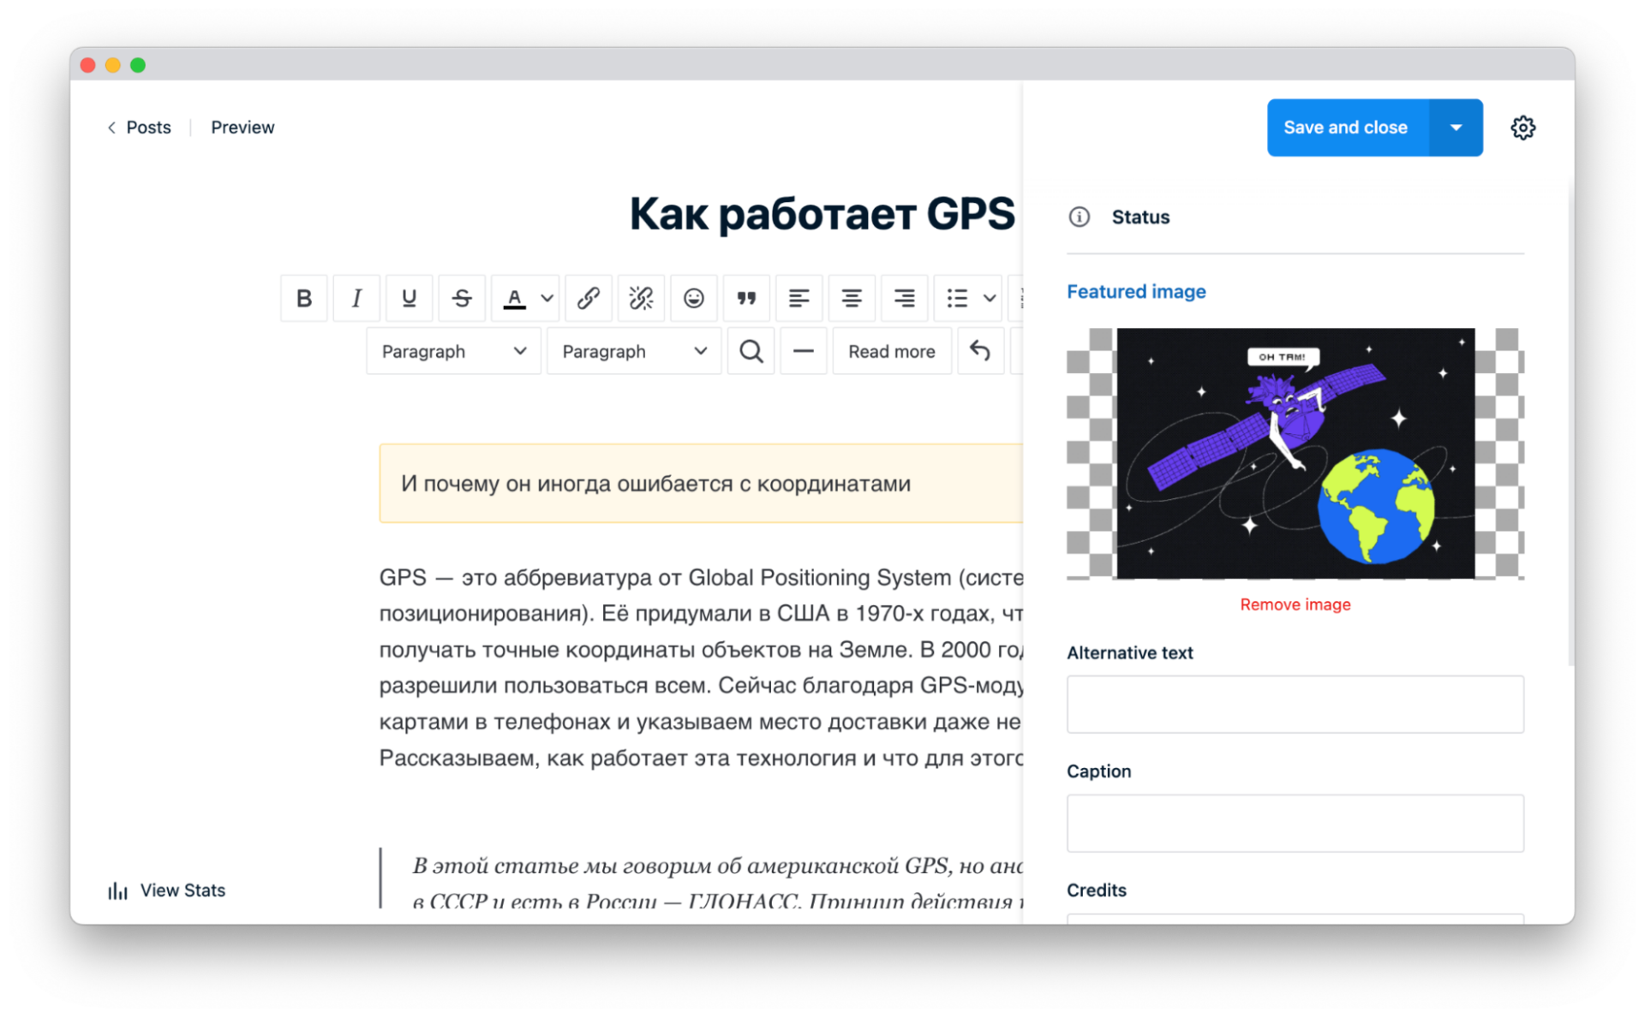This screenshot has width=1645, height=1018.
Task: Open the first Paragraph style dropdown
Action: [x=453, y=351]
